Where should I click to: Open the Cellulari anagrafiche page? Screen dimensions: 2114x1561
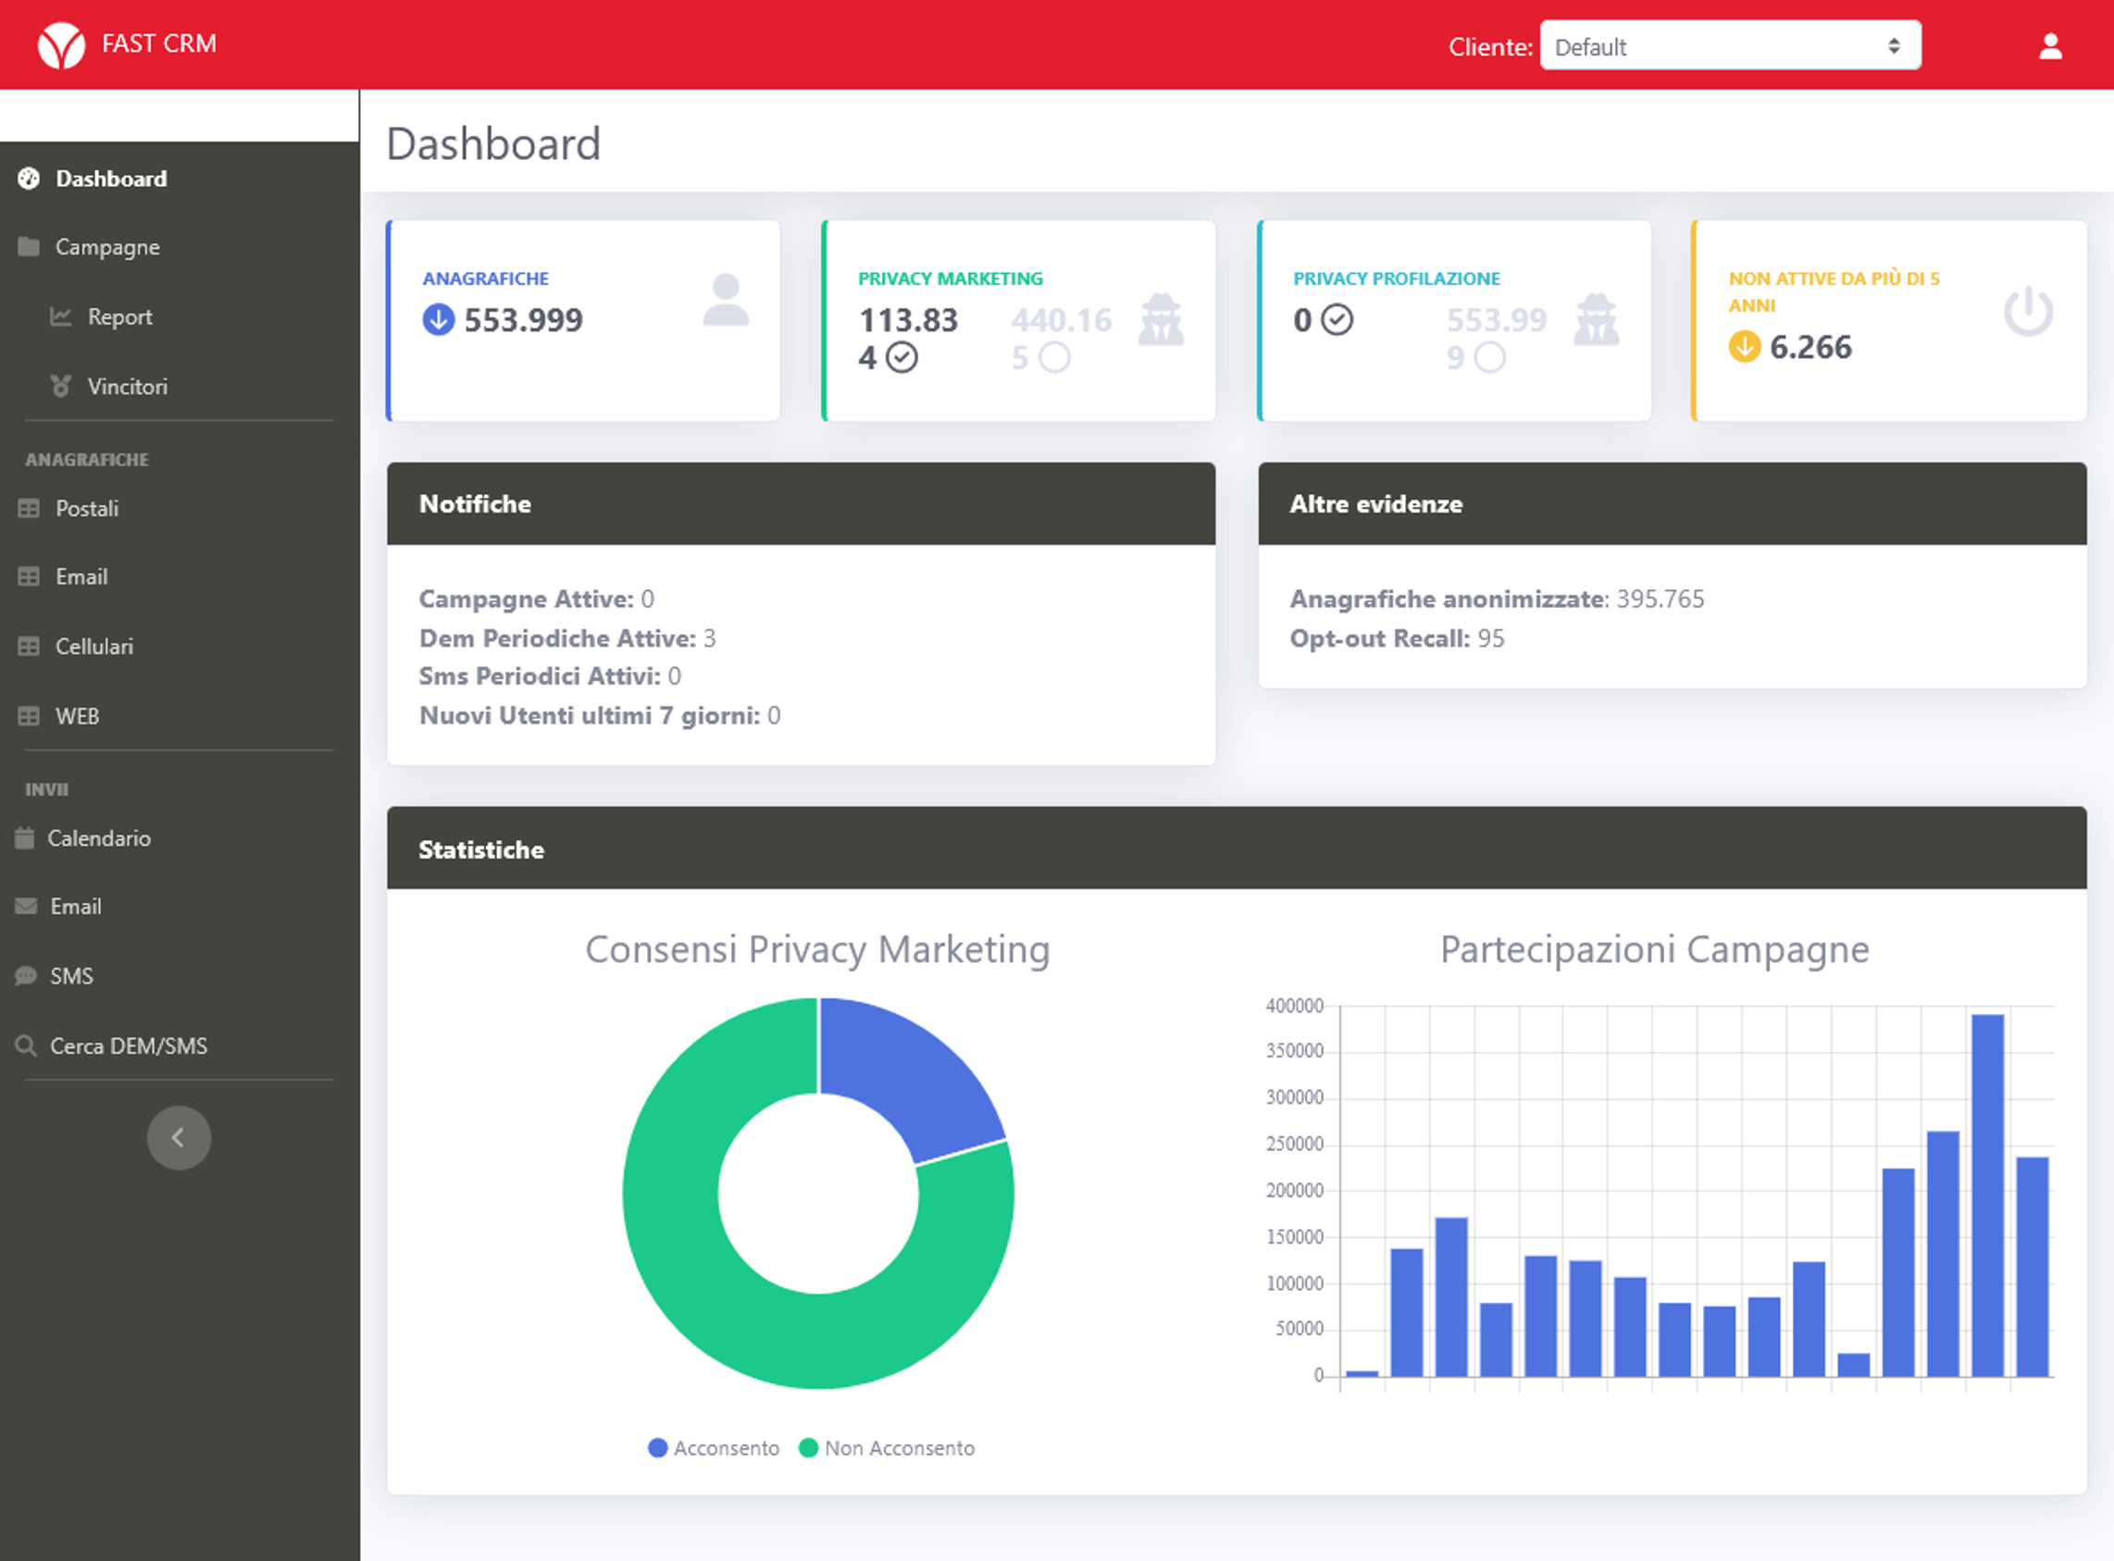pos(93,646)
